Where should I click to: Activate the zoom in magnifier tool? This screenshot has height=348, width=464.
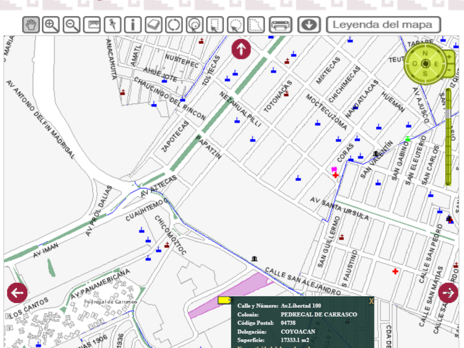click(x=51, y=25)
